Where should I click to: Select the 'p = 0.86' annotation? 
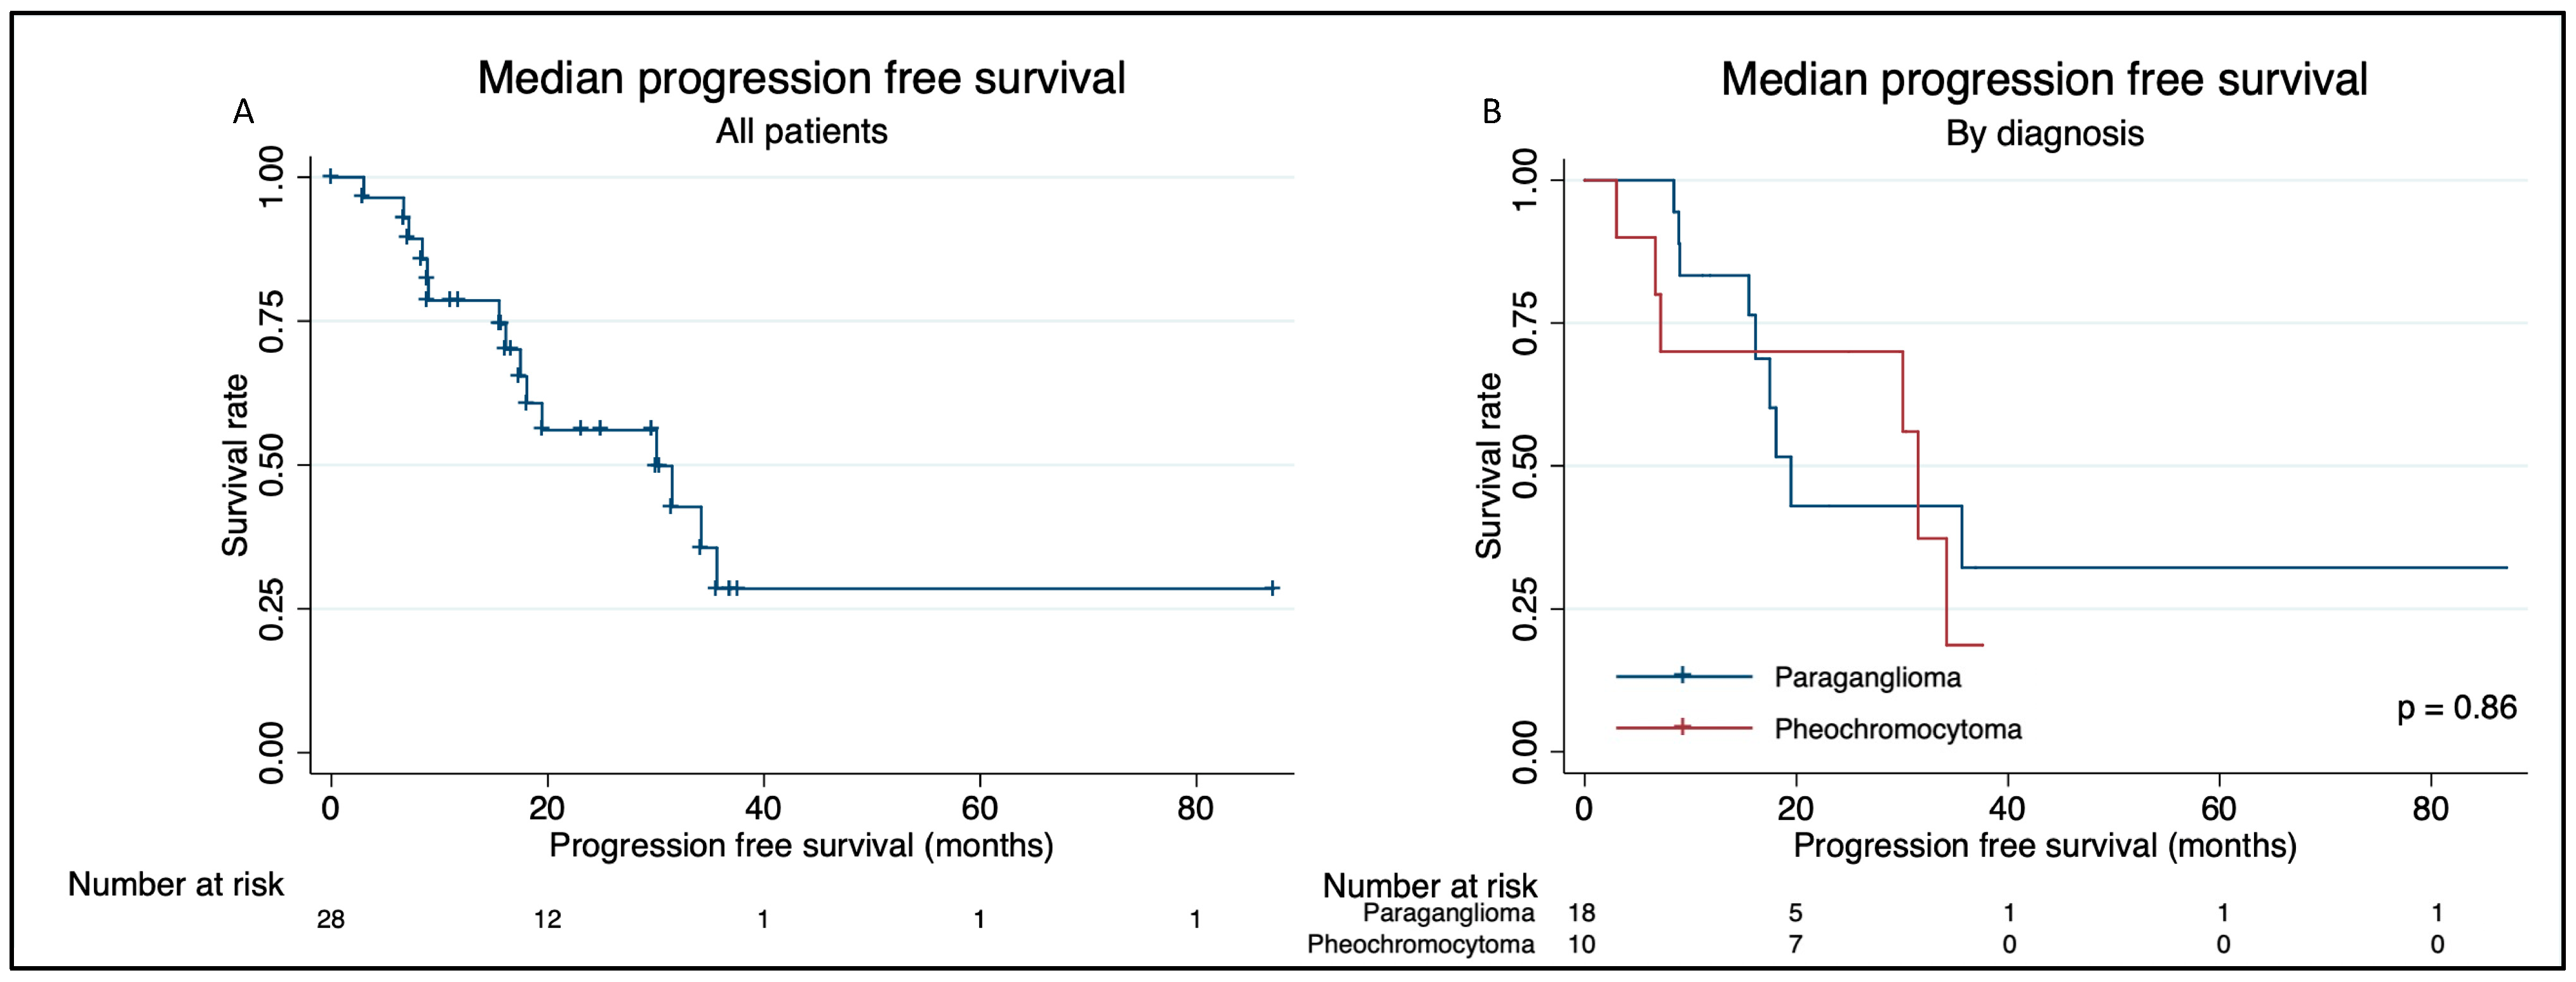[x=2456, y=707]
